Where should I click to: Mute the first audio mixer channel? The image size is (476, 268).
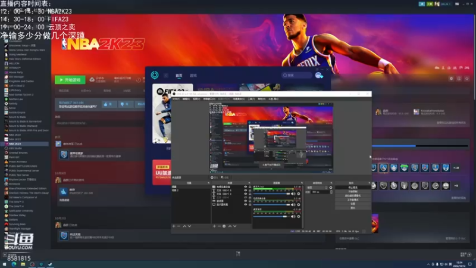[293, 194]
